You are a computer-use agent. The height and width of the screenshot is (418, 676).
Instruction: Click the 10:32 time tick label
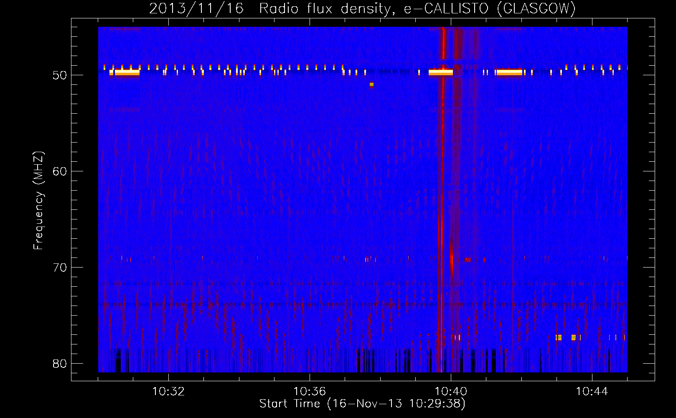point(168,392)
